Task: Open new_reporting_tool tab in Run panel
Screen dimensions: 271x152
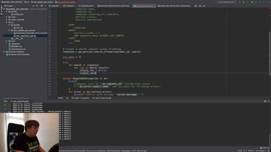Action: (x=20, y=101)
